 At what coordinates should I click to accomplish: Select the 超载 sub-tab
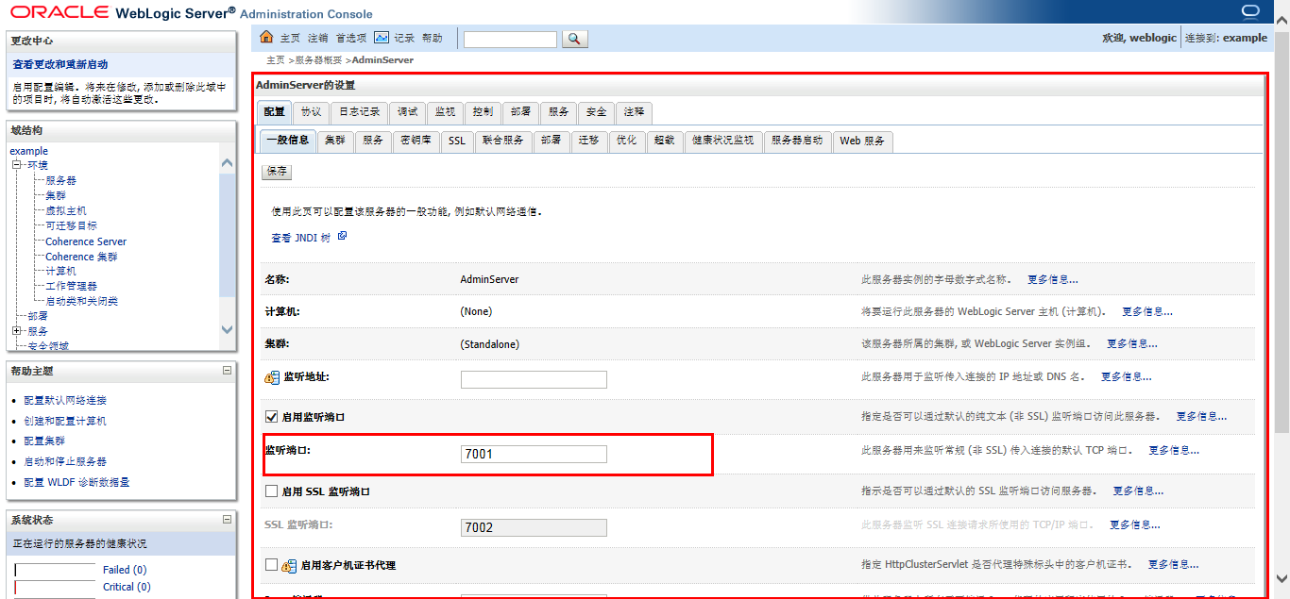(665, 141)
